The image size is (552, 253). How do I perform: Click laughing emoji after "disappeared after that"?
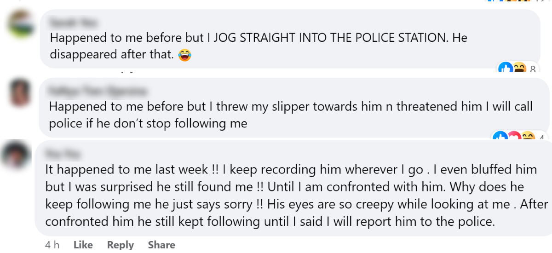184,55
